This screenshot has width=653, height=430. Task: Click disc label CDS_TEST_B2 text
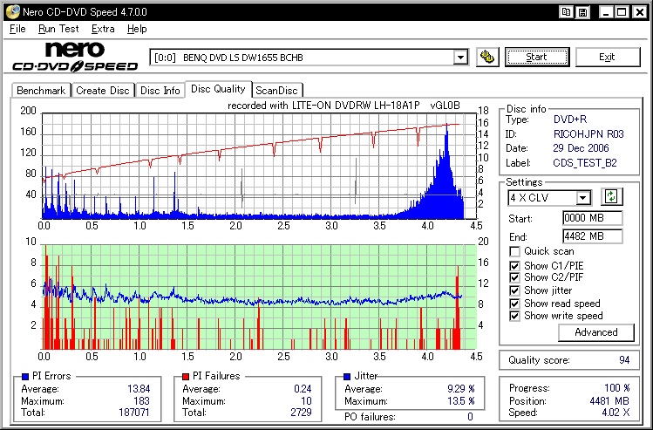click(x=585, y=163)
